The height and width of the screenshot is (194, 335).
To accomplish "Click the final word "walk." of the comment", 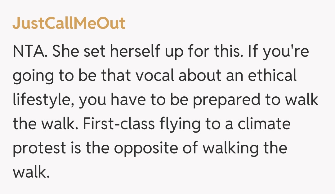I will tap(31, 172).
